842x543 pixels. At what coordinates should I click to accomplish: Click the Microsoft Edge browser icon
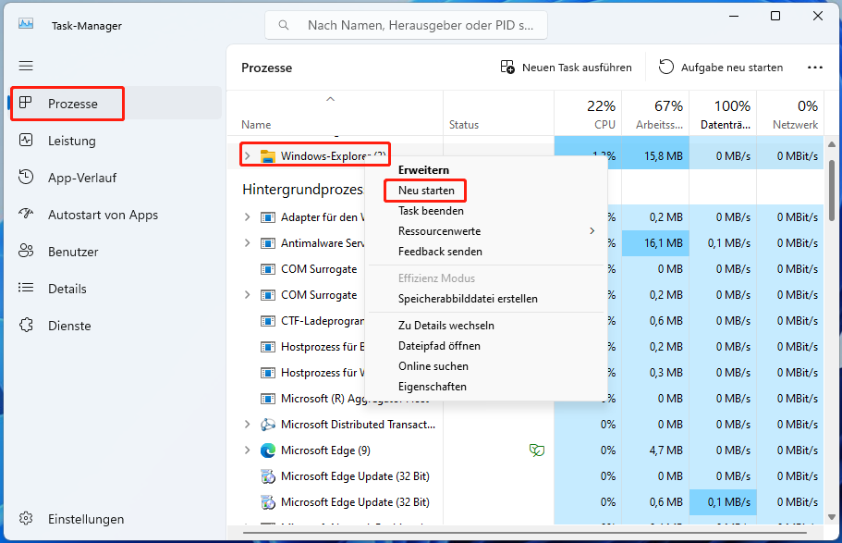267,450
